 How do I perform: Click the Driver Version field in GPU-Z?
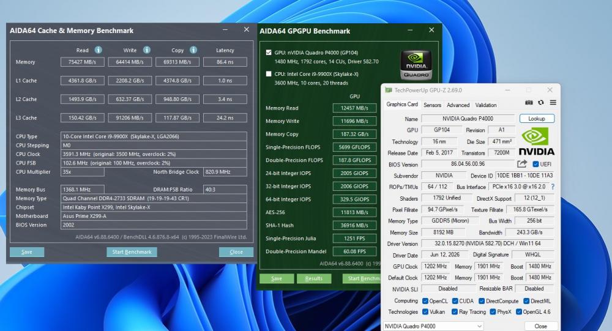click(x=488, y=244)
